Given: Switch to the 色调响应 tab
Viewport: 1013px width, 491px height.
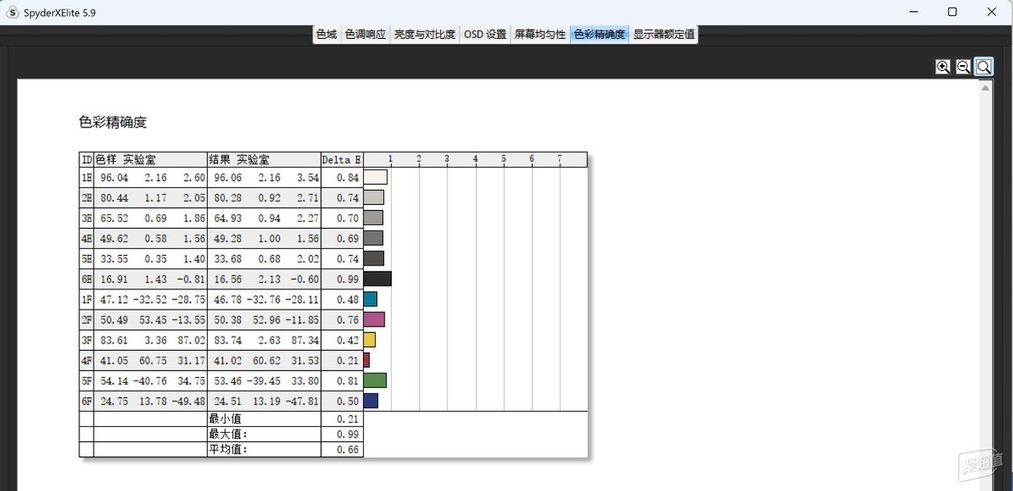Looking at the screenshot, I should tap(366, 35).
